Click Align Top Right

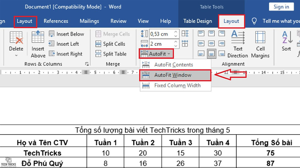pyautogui.click(x=222, y=34)
